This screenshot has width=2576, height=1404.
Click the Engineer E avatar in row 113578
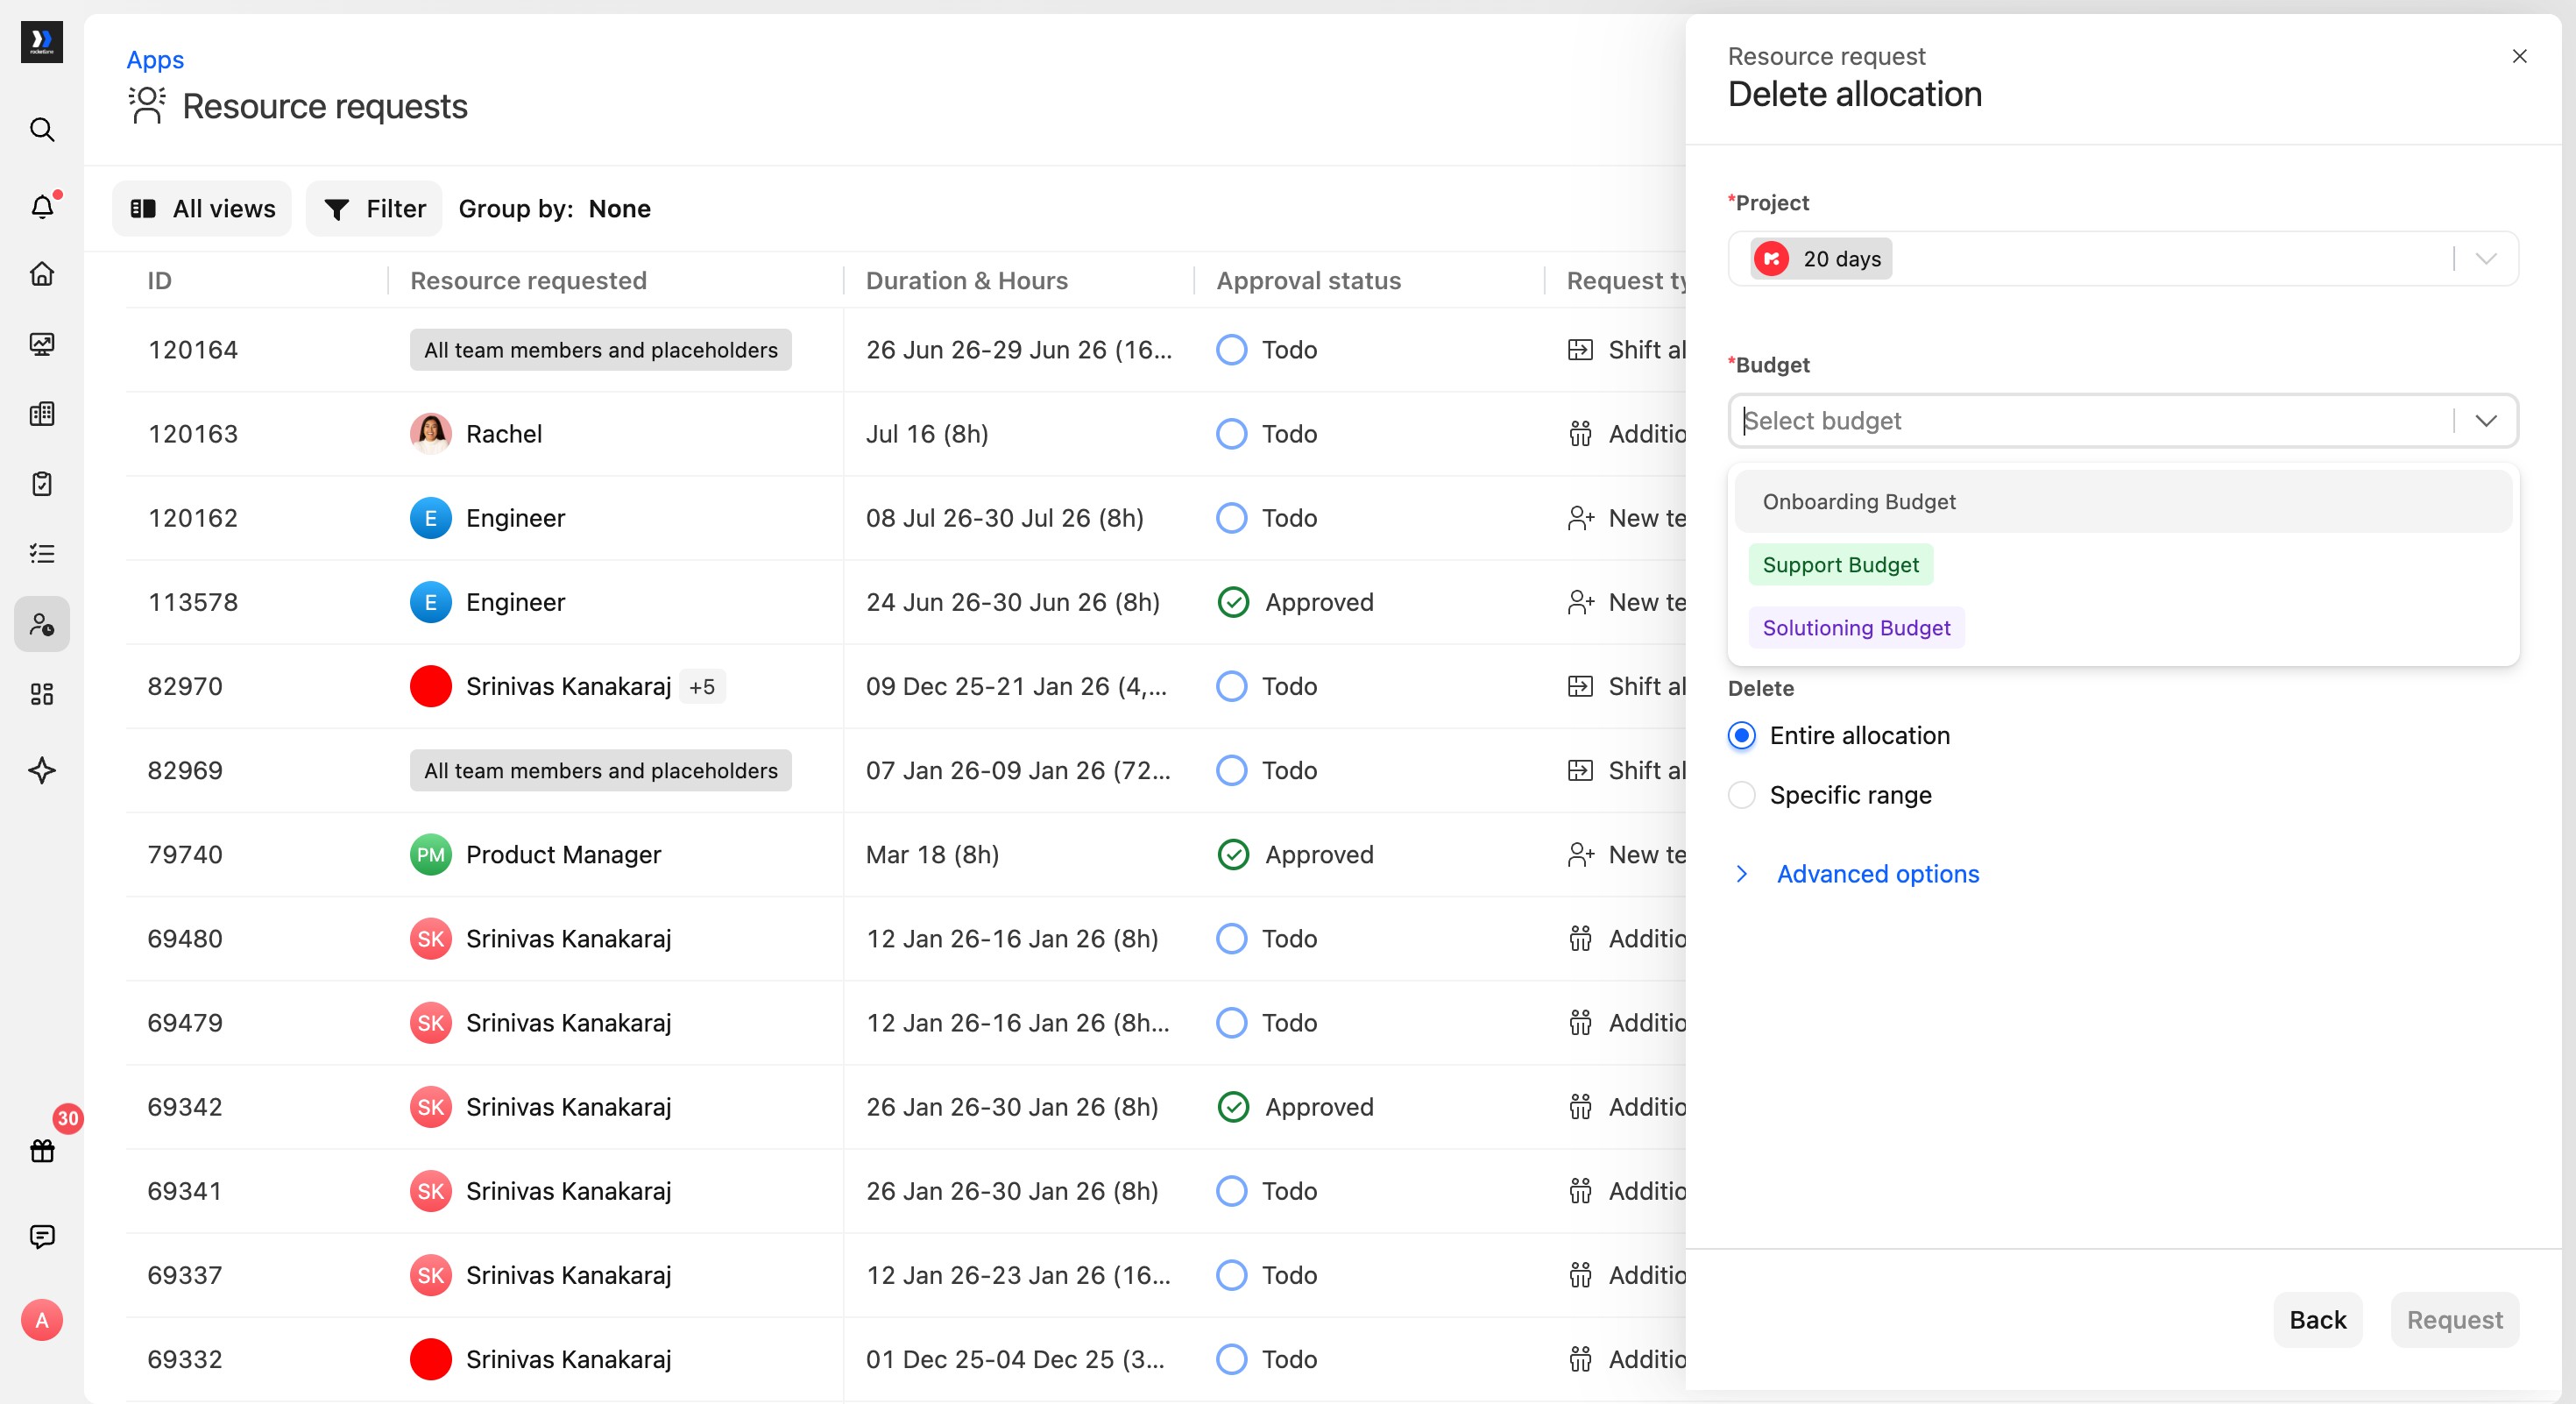click(x=431, y=602)
